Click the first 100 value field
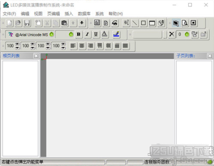Image resolution: width=214 pixels, height=166 pixels. pyautogui.click(x=10, y=46)
